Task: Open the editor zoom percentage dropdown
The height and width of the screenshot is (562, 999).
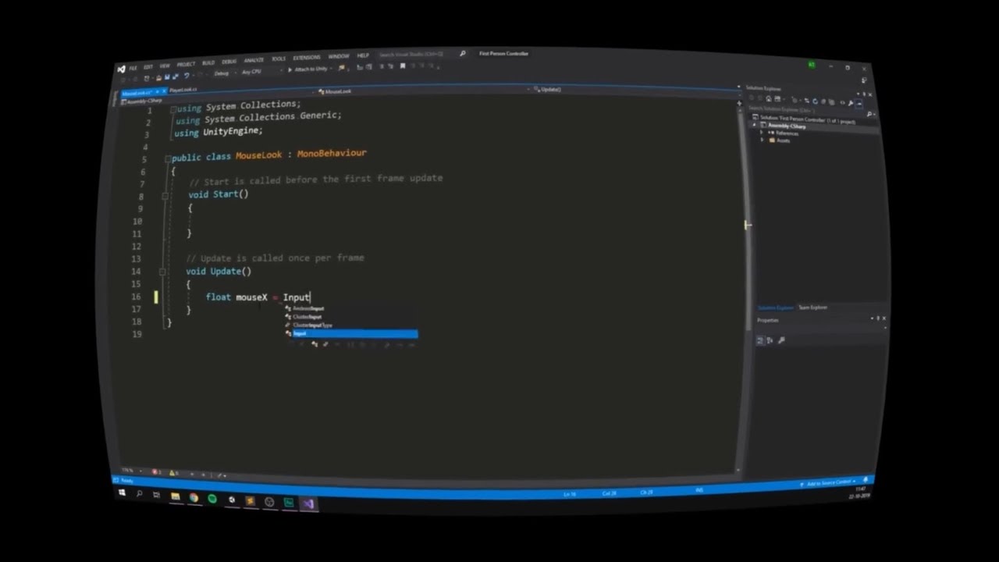Action: coord(130,471)
